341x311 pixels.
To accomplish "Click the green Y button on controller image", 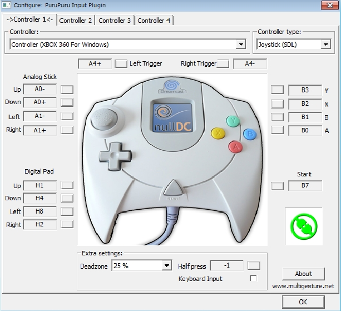I will pyautogui.click(x=233, y=121).
